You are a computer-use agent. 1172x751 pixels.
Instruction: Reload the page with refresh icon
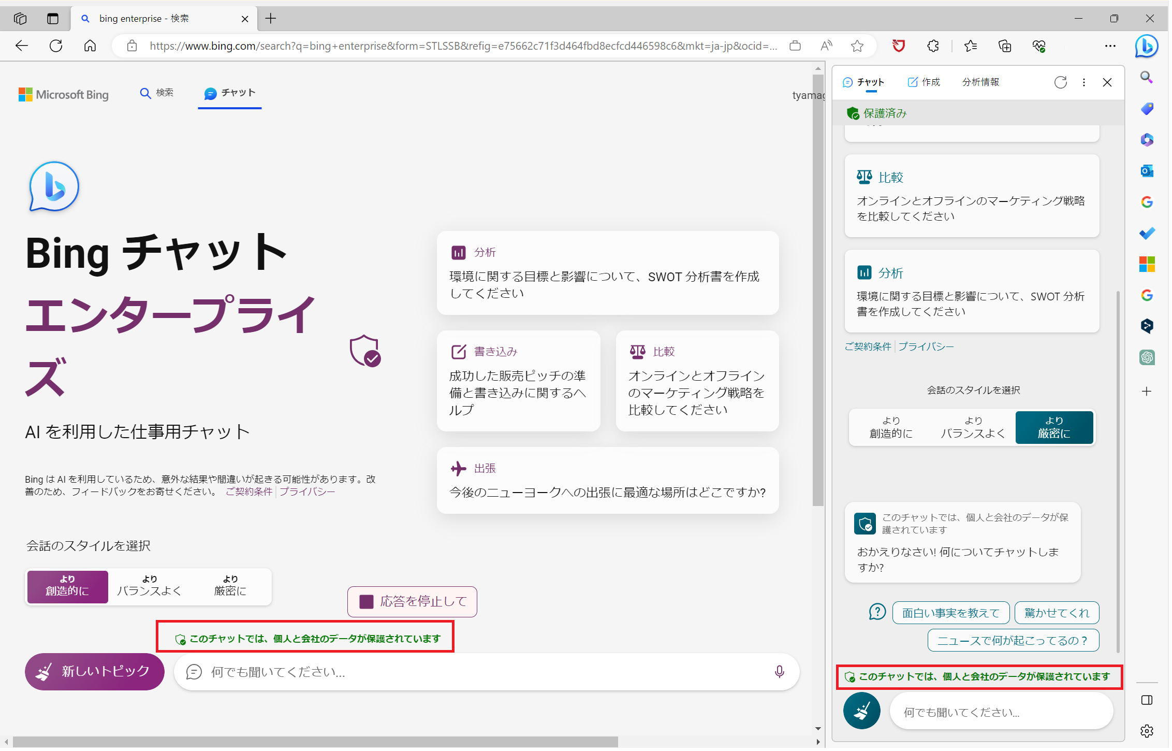click(56, 46)
